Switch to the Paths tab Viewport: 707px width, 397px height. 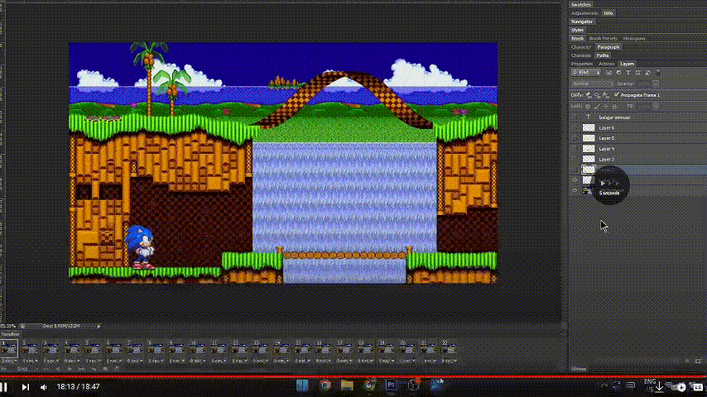point(602,55)
